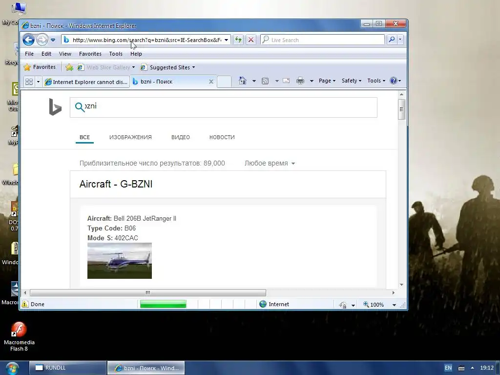
Task: Click the Quick Tabs grid icon
Action: tap(29, 82)
